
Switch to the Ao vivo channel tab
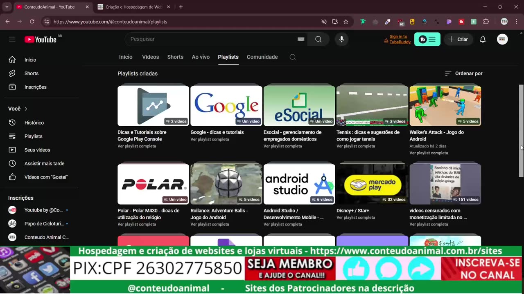[201, 57]
